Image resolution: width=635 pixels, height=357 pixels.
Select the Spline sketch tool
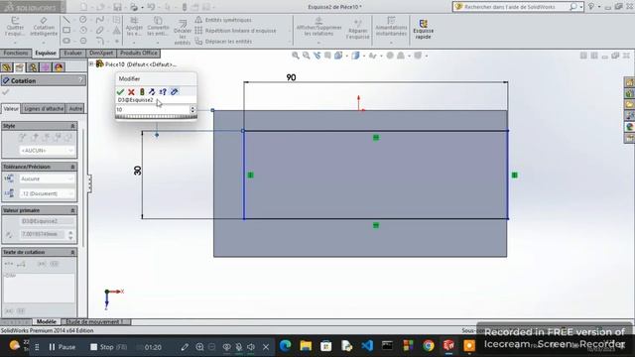[99, 20]
